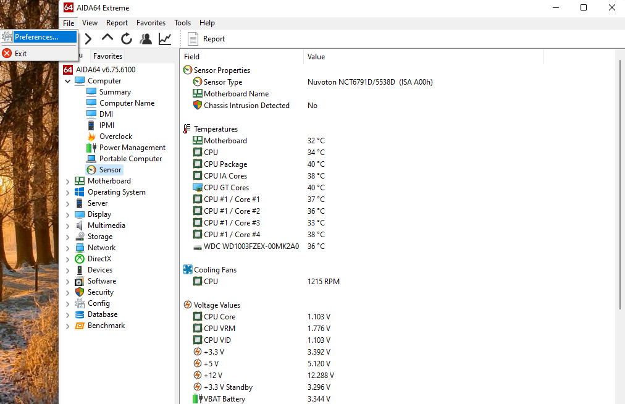The height and width of the screenshot is (404, 625).
Task: Open the user icon in toolbar
Action: [x=146, y=39]
